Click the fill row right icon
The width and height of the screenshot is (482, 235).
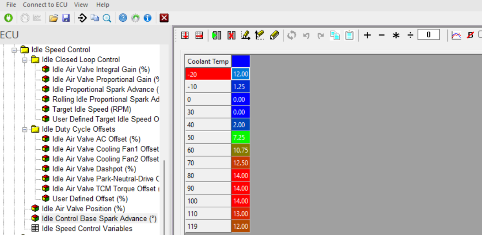200,35
